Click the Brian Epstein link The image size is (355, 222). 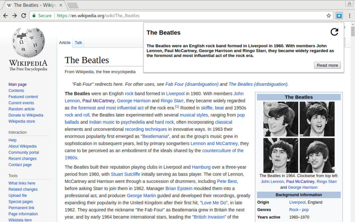pyautogui.click(x=179, y=188)
